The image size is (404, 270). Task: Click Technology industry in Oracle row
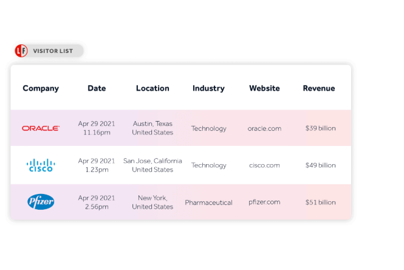coord(209,128)
